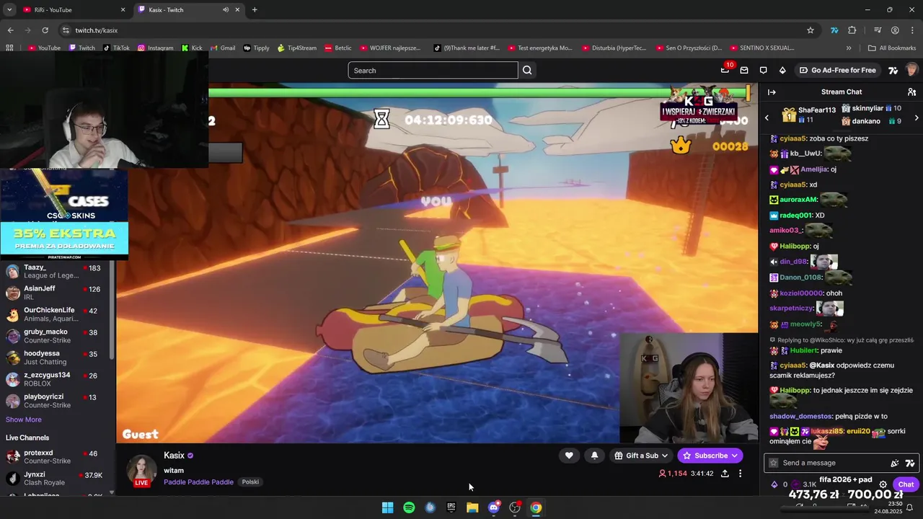Image resolution: width=923 pixels, height=519 pixels.
Task: Open chat settings gear icon
Action: (883, 484)
